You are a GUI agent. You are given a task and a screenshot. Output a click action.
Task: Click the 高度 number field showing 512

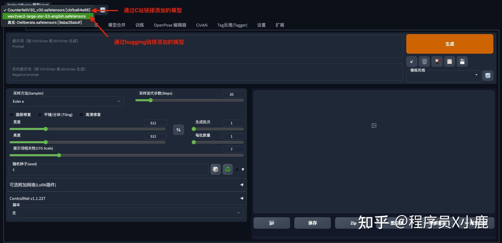[155, 136]
